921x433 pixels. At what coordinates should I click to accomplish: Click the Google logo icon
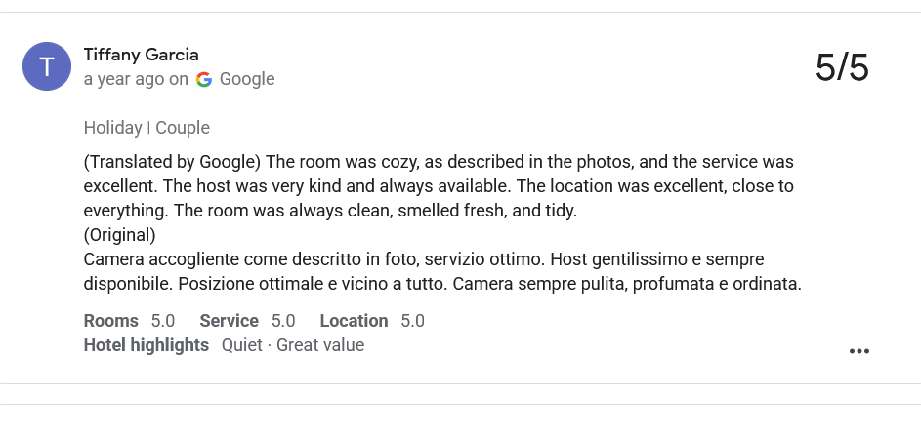point(204,79)
